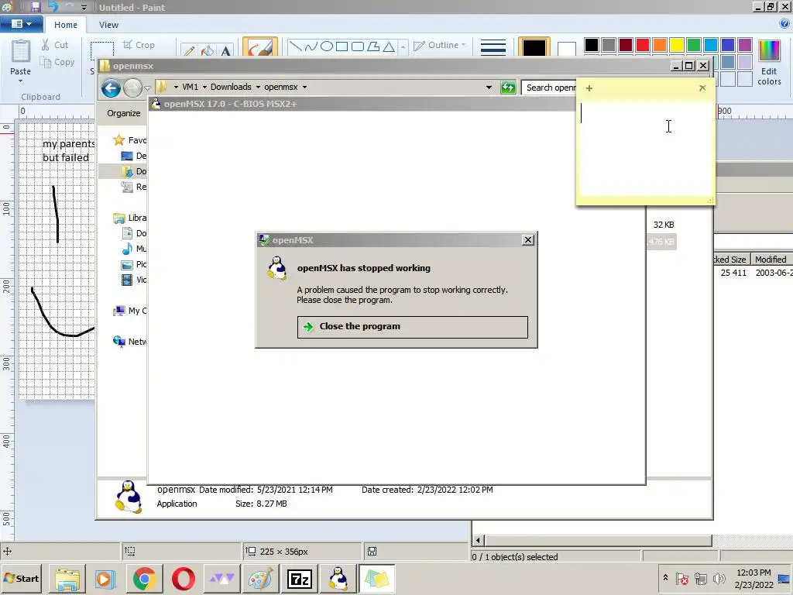Viewport: 793px width, 595px height.
Task: Open Customize Quick Access Toolbar dropdown
Action: [x=84, y=8]
